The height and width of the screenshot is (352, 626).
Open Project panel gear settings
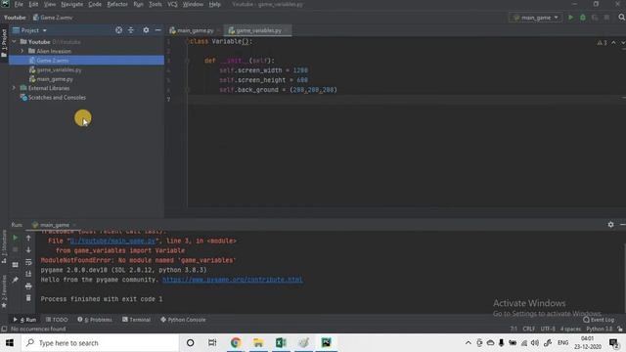point(146,30)
